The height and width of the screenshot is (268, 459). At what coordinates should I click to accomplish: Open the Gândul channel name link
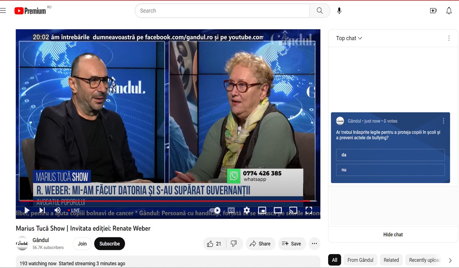41,240
